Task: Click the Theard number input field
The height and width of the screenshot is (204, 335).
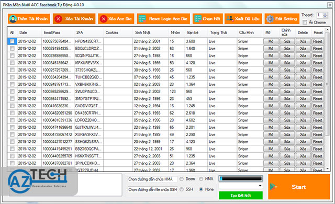Action: pyautogui.click(x=320, y=15)
